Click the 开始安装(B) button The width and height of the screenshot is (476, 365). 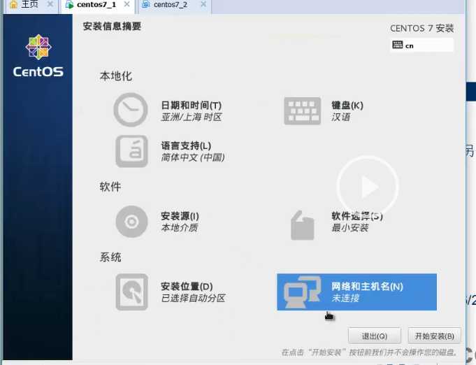click(434, 336)
